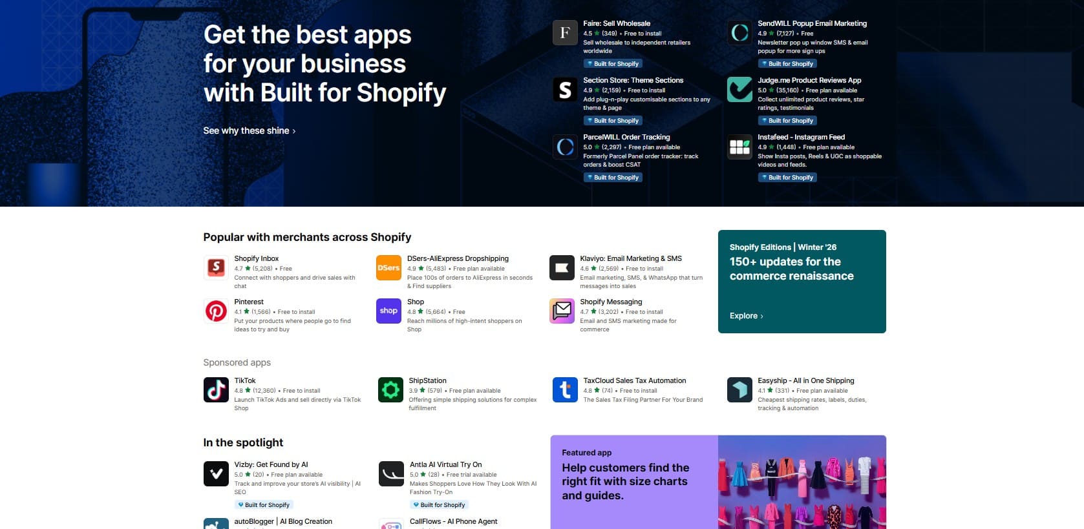The image size is (1084, 529).
Task: Click the Shopify Messaging envelope icon
Action: pyautogui.click(x=562, y=311)
